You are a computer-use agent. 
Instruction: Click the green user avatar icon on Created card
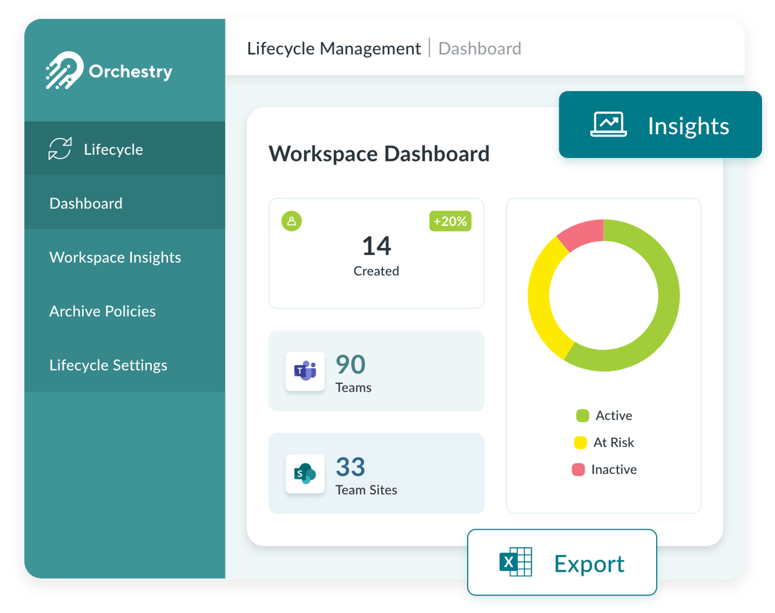point(291,221)
